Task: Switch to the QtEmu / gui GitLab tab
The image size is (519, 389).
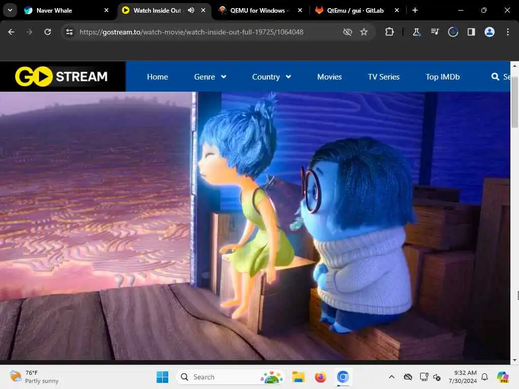Action: (x=357, y=10)
